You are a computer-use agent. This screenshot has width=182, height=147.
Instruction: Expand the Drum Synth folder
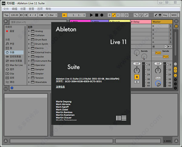(29, 44)
